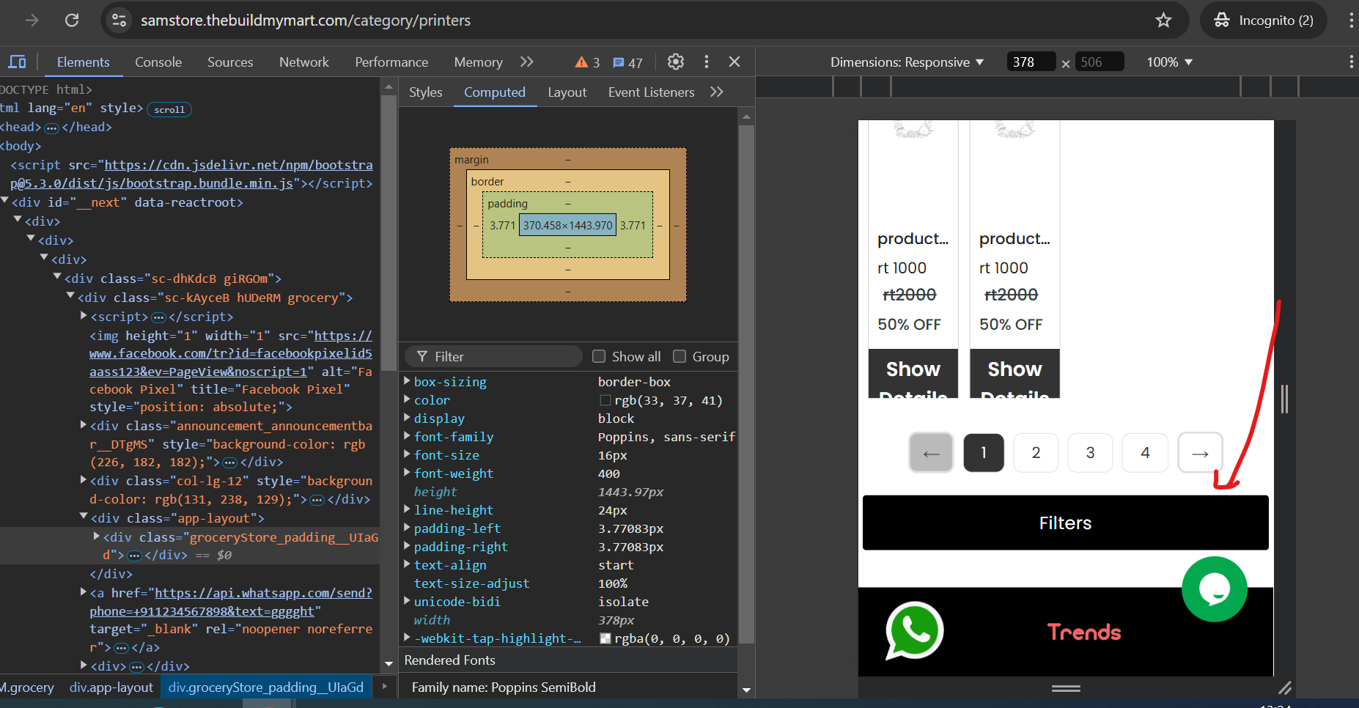Viewport: 1359px width, 708px height.
Task: Open the green chat bubble widget
Action: coord(1214,589)
